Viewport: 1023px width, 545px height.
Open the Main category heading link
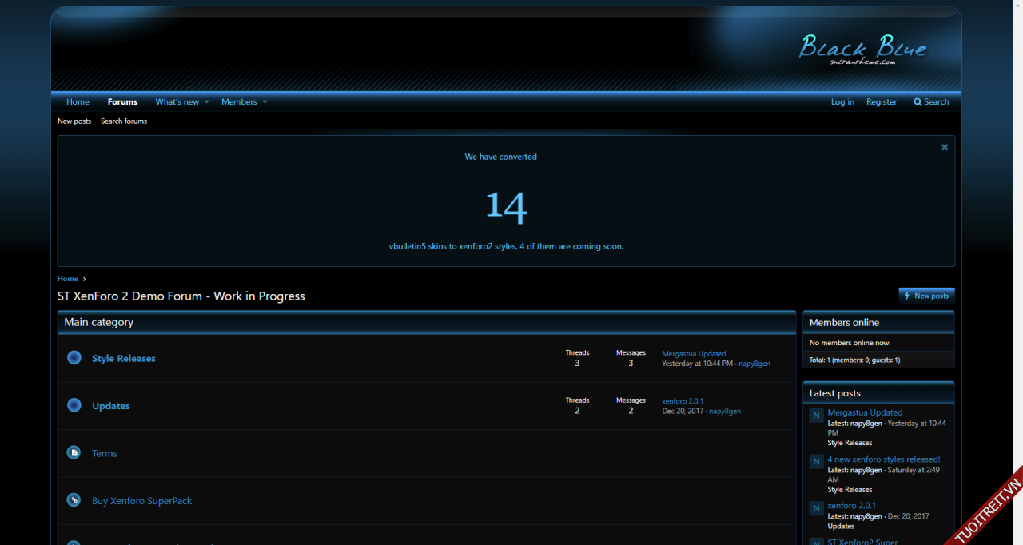coord(99,322)
